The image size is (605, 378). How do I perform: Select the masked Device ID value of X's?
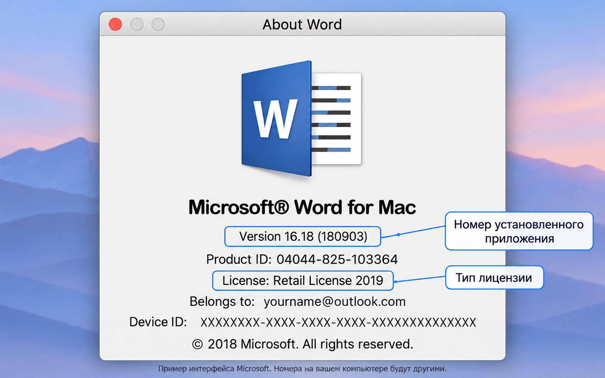(338, 322)
